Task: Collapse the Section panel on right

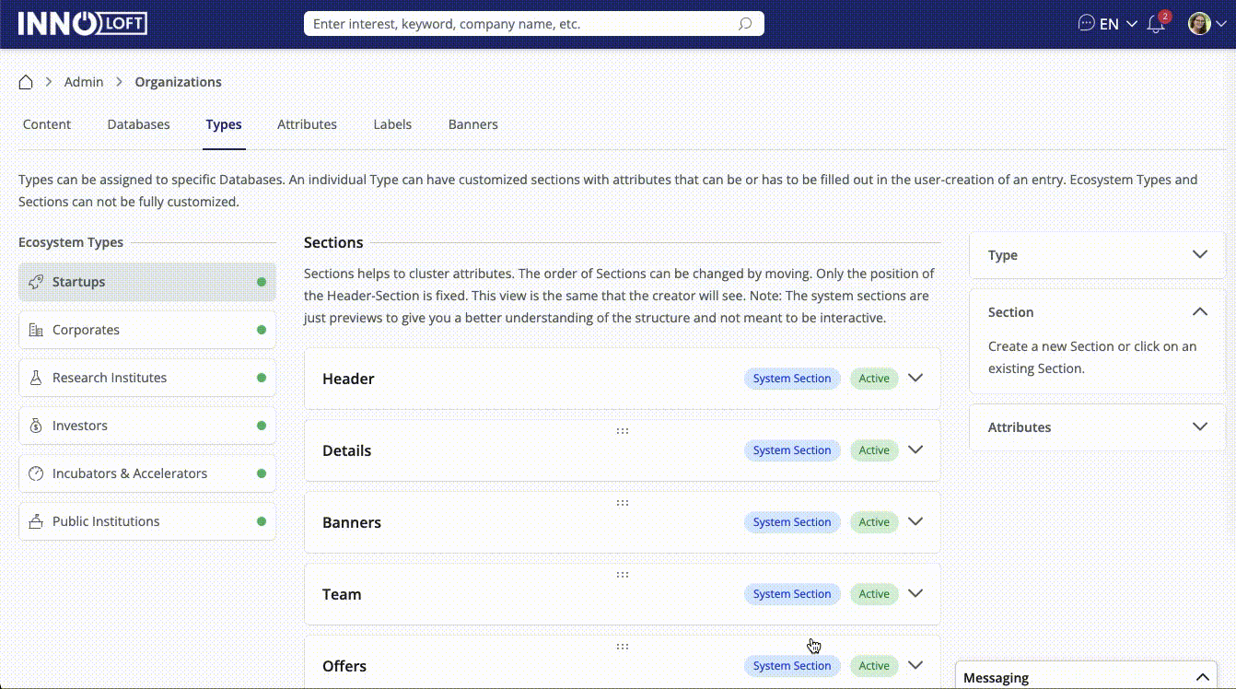Action: click(1199, 312)
